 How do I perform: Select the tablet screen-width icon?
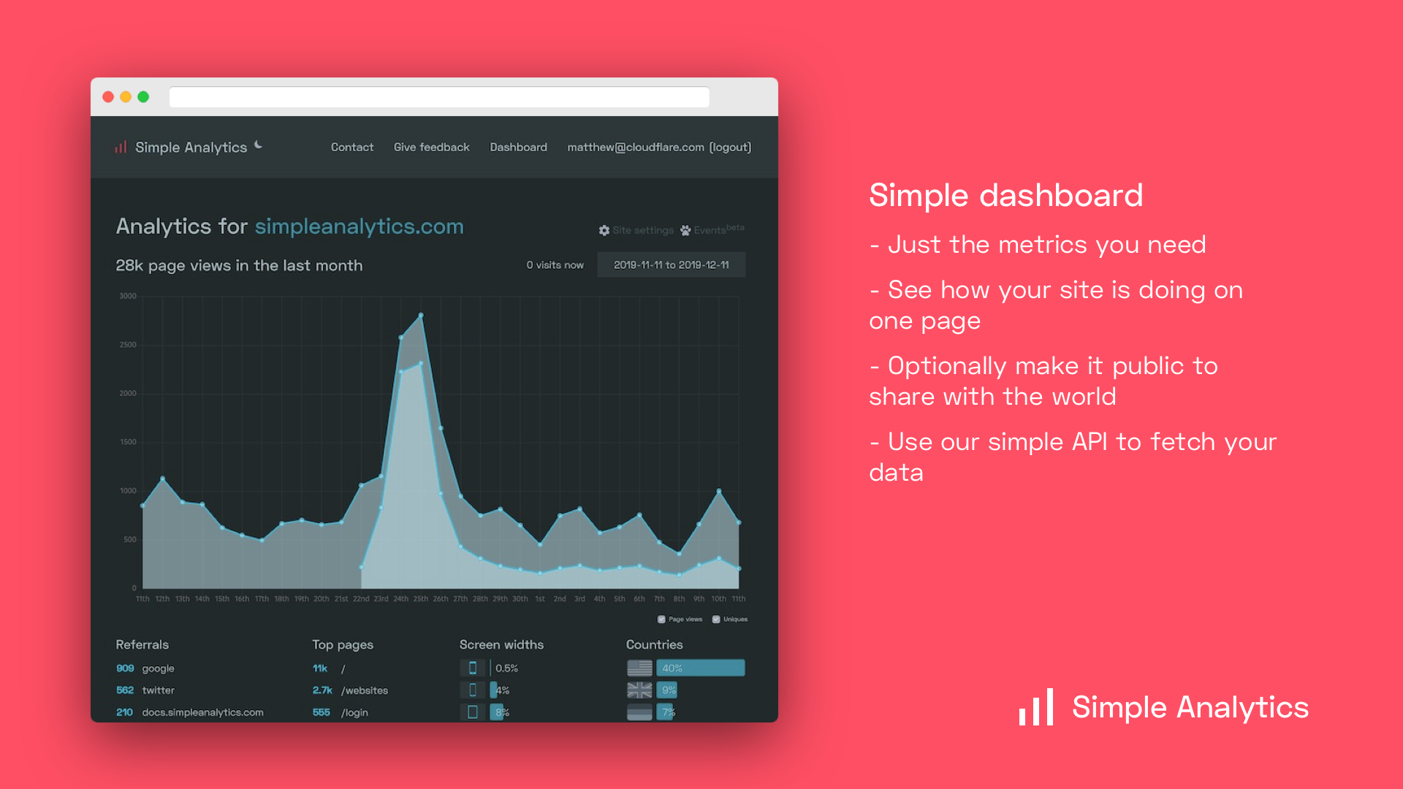(x=472, y=690)
